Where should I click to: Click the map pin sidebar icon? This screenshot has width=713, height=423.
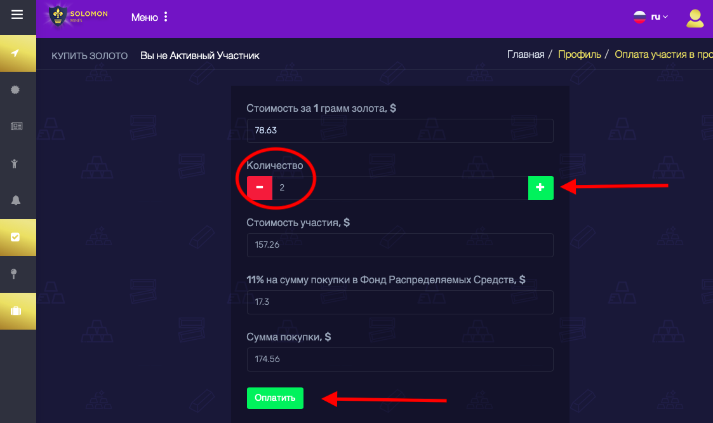click(16, 274)
